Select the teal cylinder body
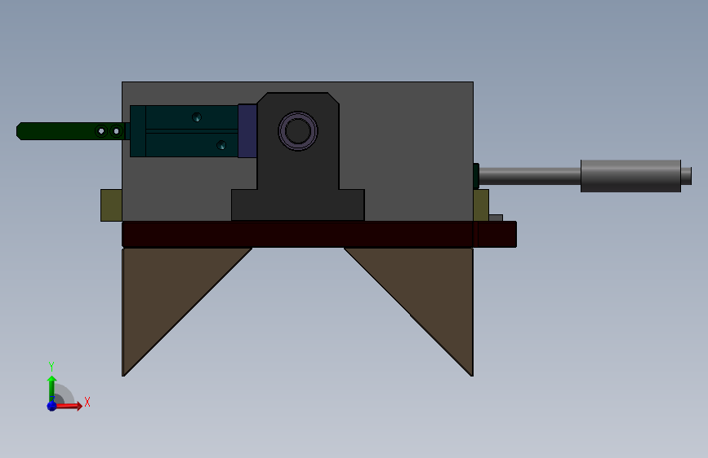The image size is (708, 458). pyautogui.click(x=185, y=131)
